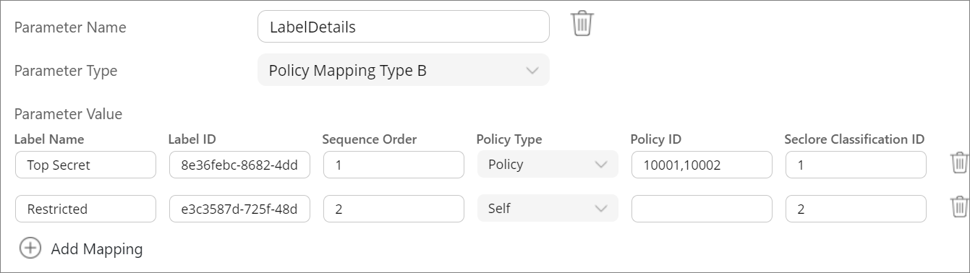
Task: Open the Policy Mapping Type B dropdown
Action: point(404,70)
